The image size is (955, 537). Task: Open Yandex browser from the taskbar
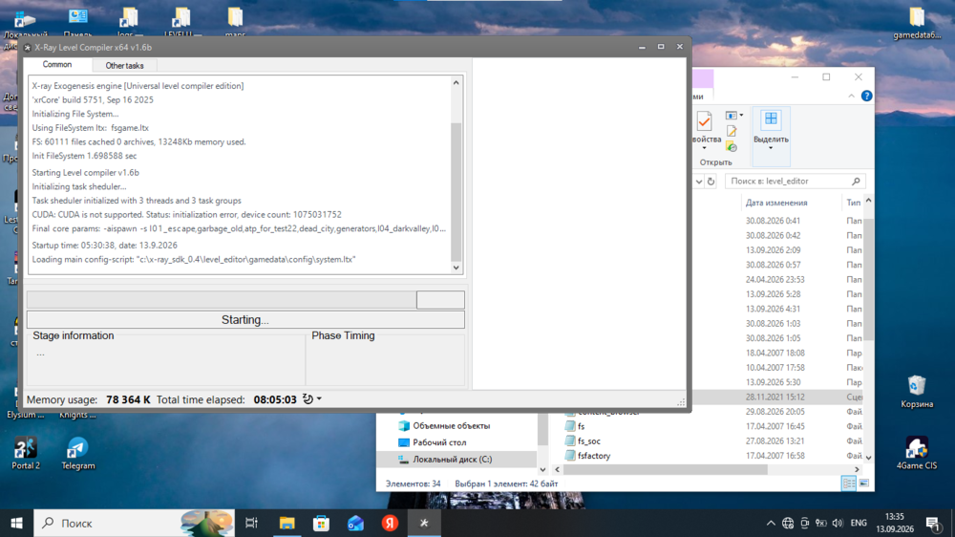coord(390,523)
